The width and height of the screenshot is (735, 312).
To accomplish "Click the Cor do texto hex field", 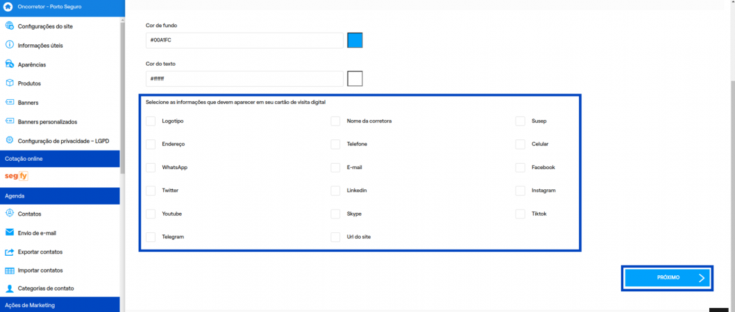I will [244, 79].
